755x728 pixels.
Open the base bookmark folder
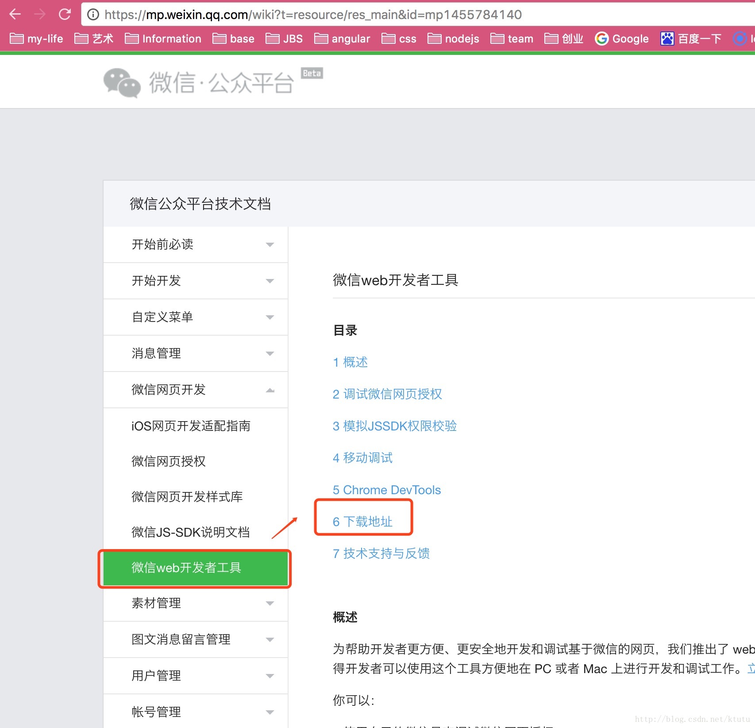[233, 39]
